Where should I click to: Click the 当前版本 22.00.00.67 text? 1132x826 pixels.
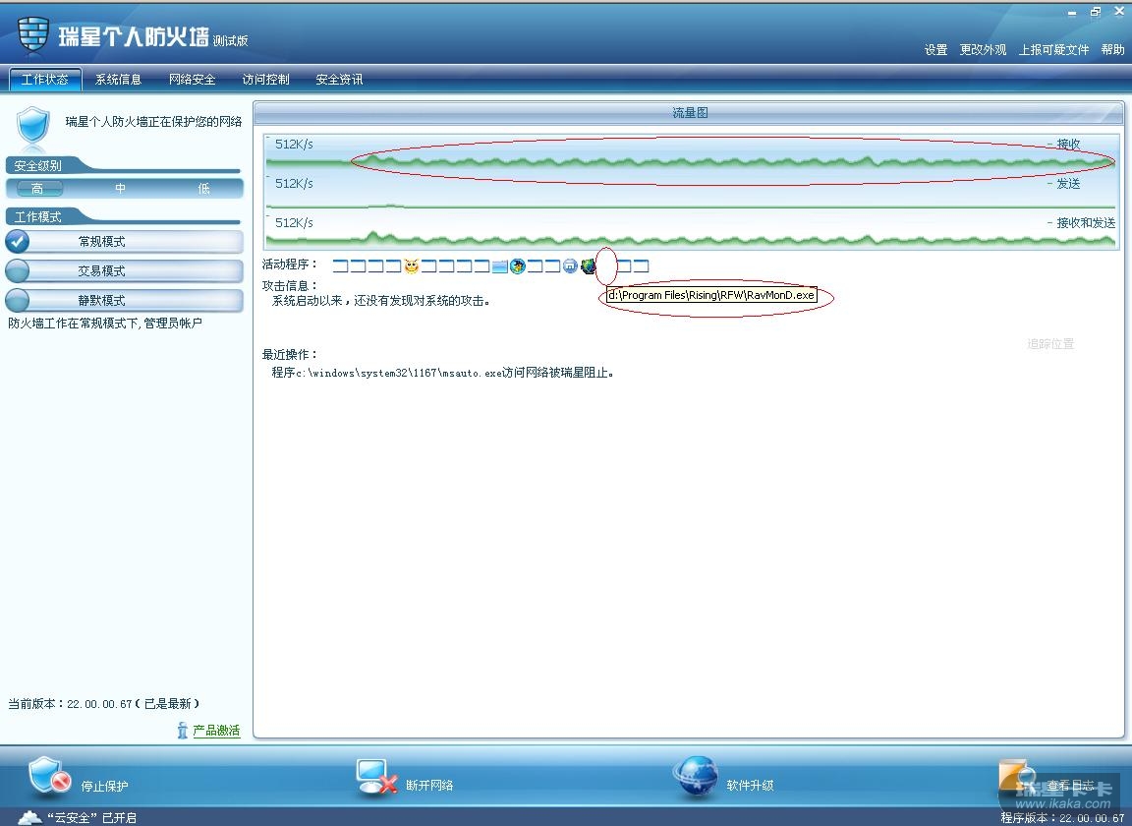[104, 704]
